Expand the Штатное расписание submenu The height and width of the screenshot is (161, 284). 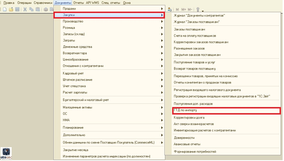[109, 80]
